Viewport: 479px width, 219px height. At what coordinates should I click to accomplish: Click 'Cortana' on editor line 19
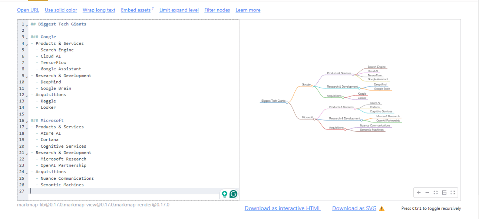tap(50, 139)
